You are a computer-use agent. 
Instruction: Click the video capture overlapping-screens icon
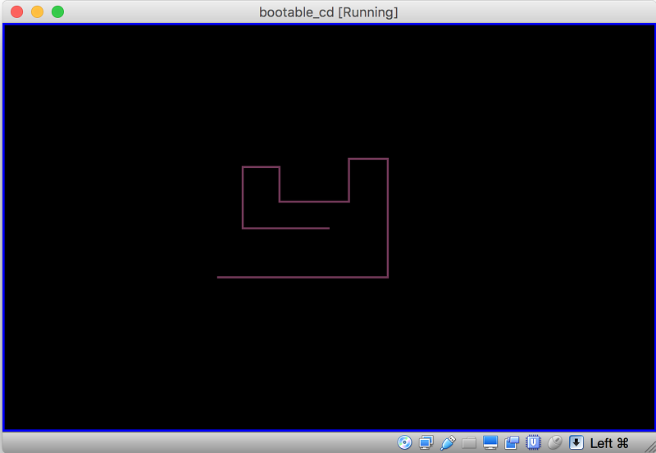(512, 443)
